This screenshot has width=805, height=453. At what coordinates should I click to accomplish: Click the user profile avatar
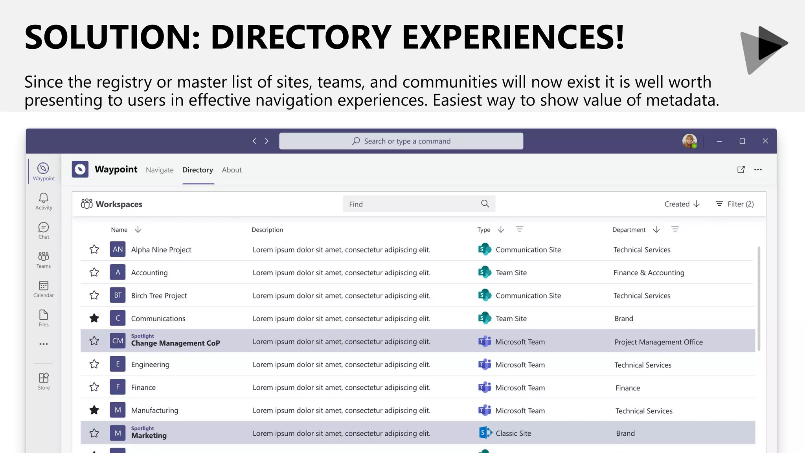tap(689, 141)
